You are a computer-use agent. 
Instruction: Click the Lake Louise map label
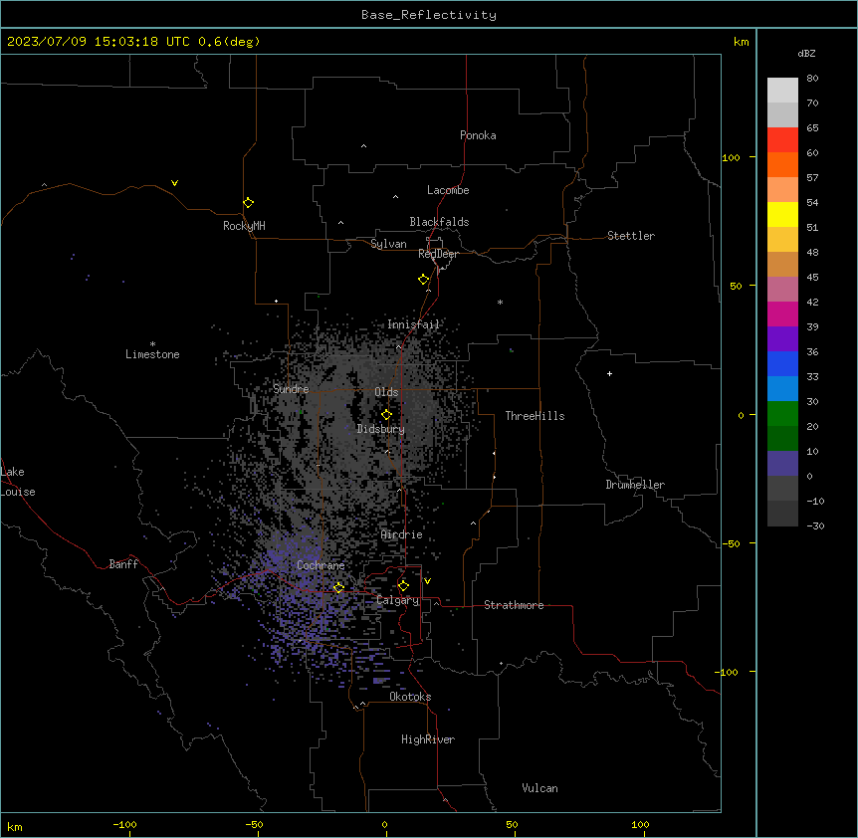pyautogui.click(x=18, y=482)
